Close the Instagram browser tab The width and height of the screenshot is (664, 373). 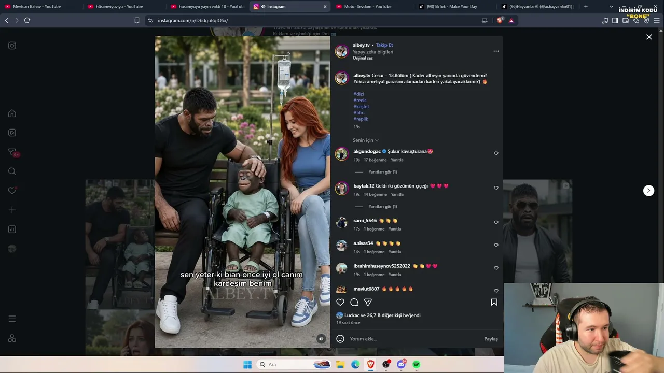tap(325, 7)
